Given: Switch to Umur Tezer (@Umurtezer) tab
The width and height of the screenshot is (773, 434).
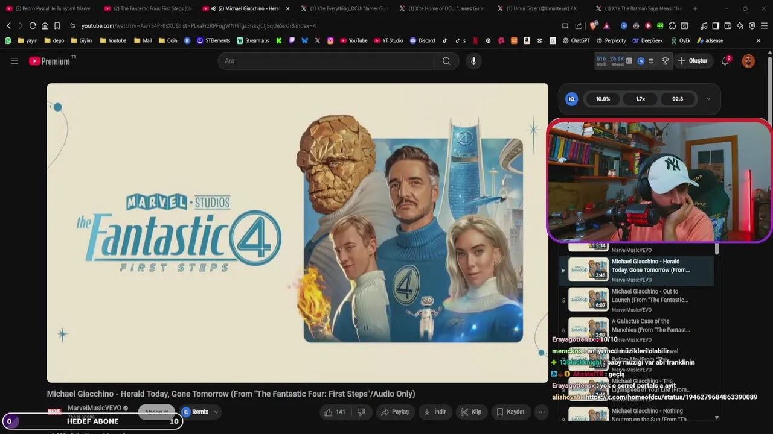Looking at the screenshot, I should coord(542,8).
